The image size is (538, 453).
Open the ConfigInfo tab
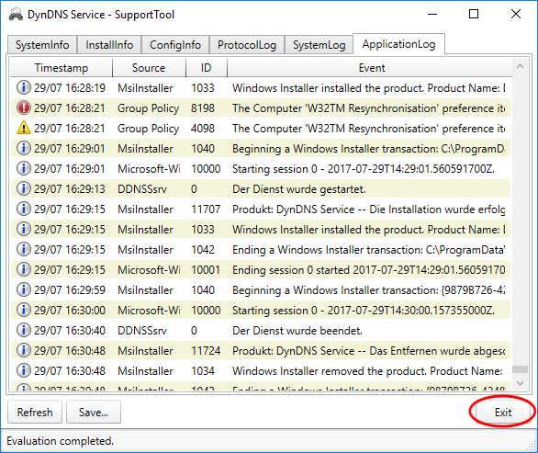[x=175, y=45]
